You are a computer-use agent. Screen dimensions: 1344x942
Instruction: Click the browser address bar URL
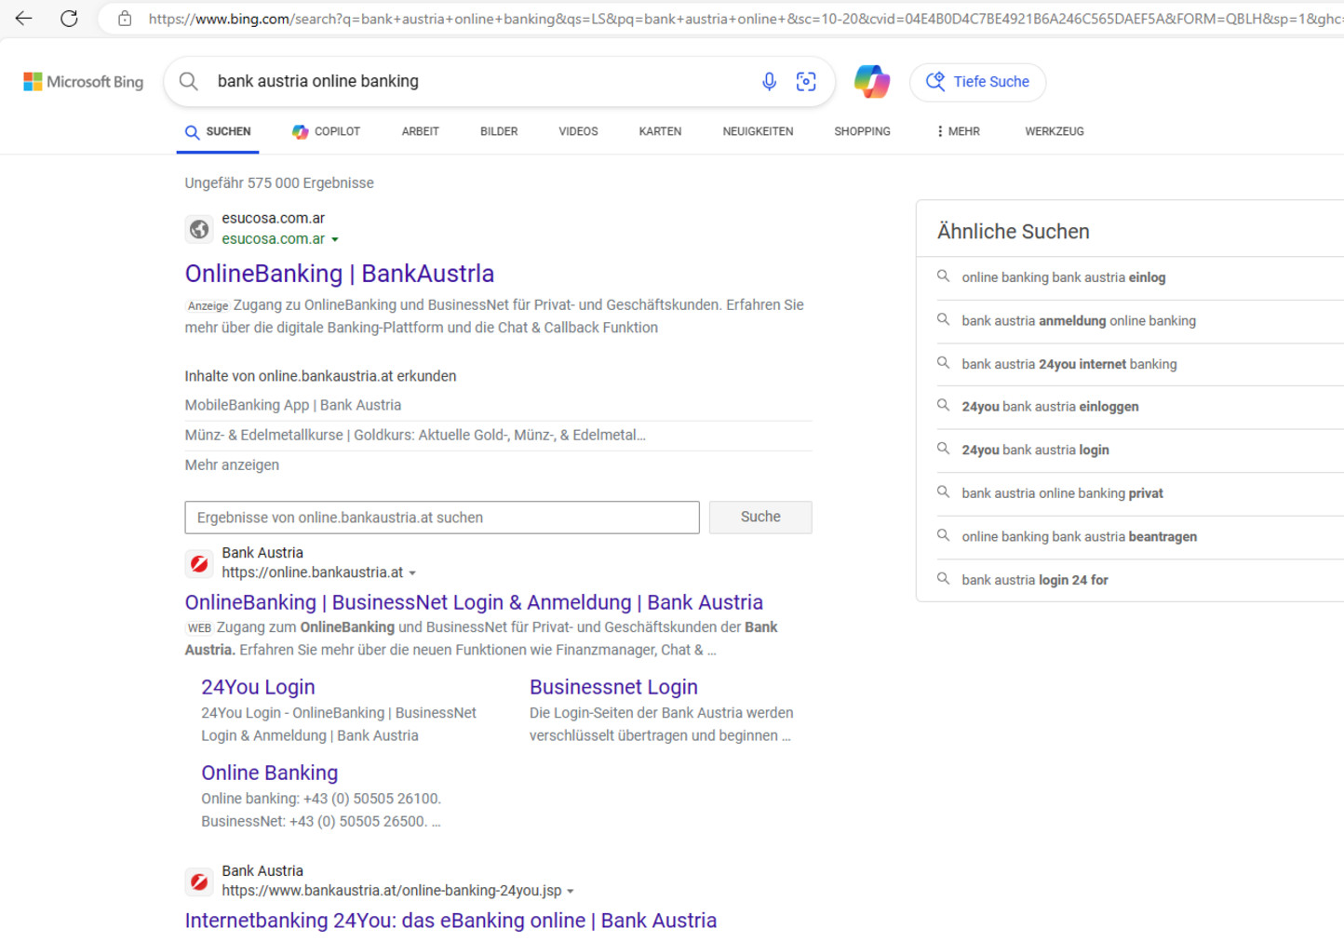click(x=745, y=19)
